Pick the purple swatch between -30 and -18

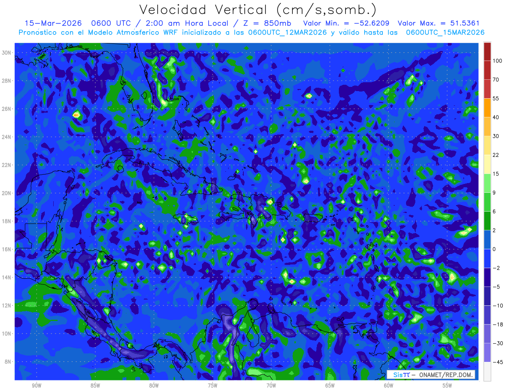coord(487,334)
